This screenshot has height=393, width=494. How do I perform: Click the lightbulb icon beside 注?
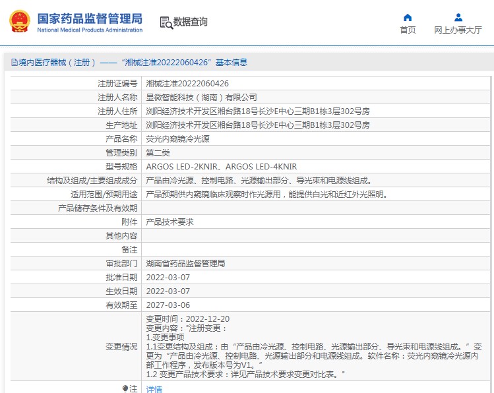125,389
